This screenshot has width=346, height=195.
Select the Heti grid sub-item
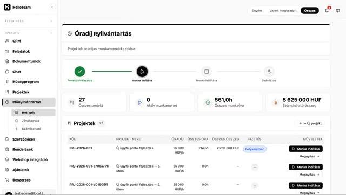pyautogui.click(x=34, y=113)
